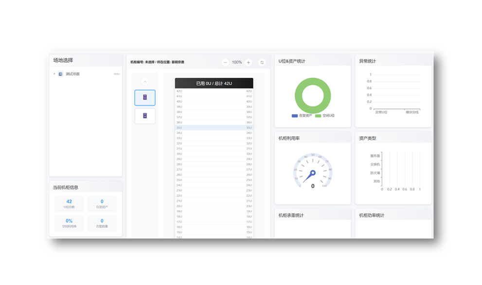This screenshot has height=285, width=482.
Task: Select the second purple cabinet thumbnail
Action: point(145,116)
